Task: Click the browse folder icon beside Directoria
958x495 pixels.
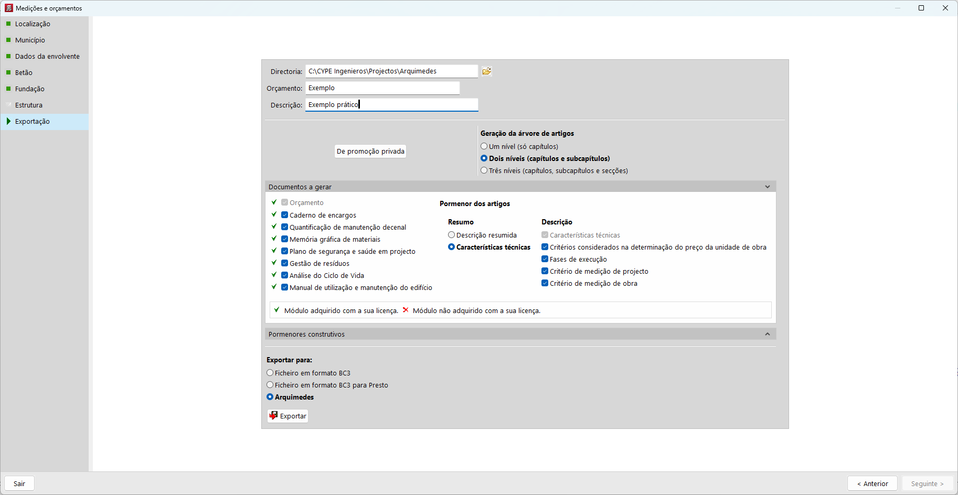Action: pos(487,71)
